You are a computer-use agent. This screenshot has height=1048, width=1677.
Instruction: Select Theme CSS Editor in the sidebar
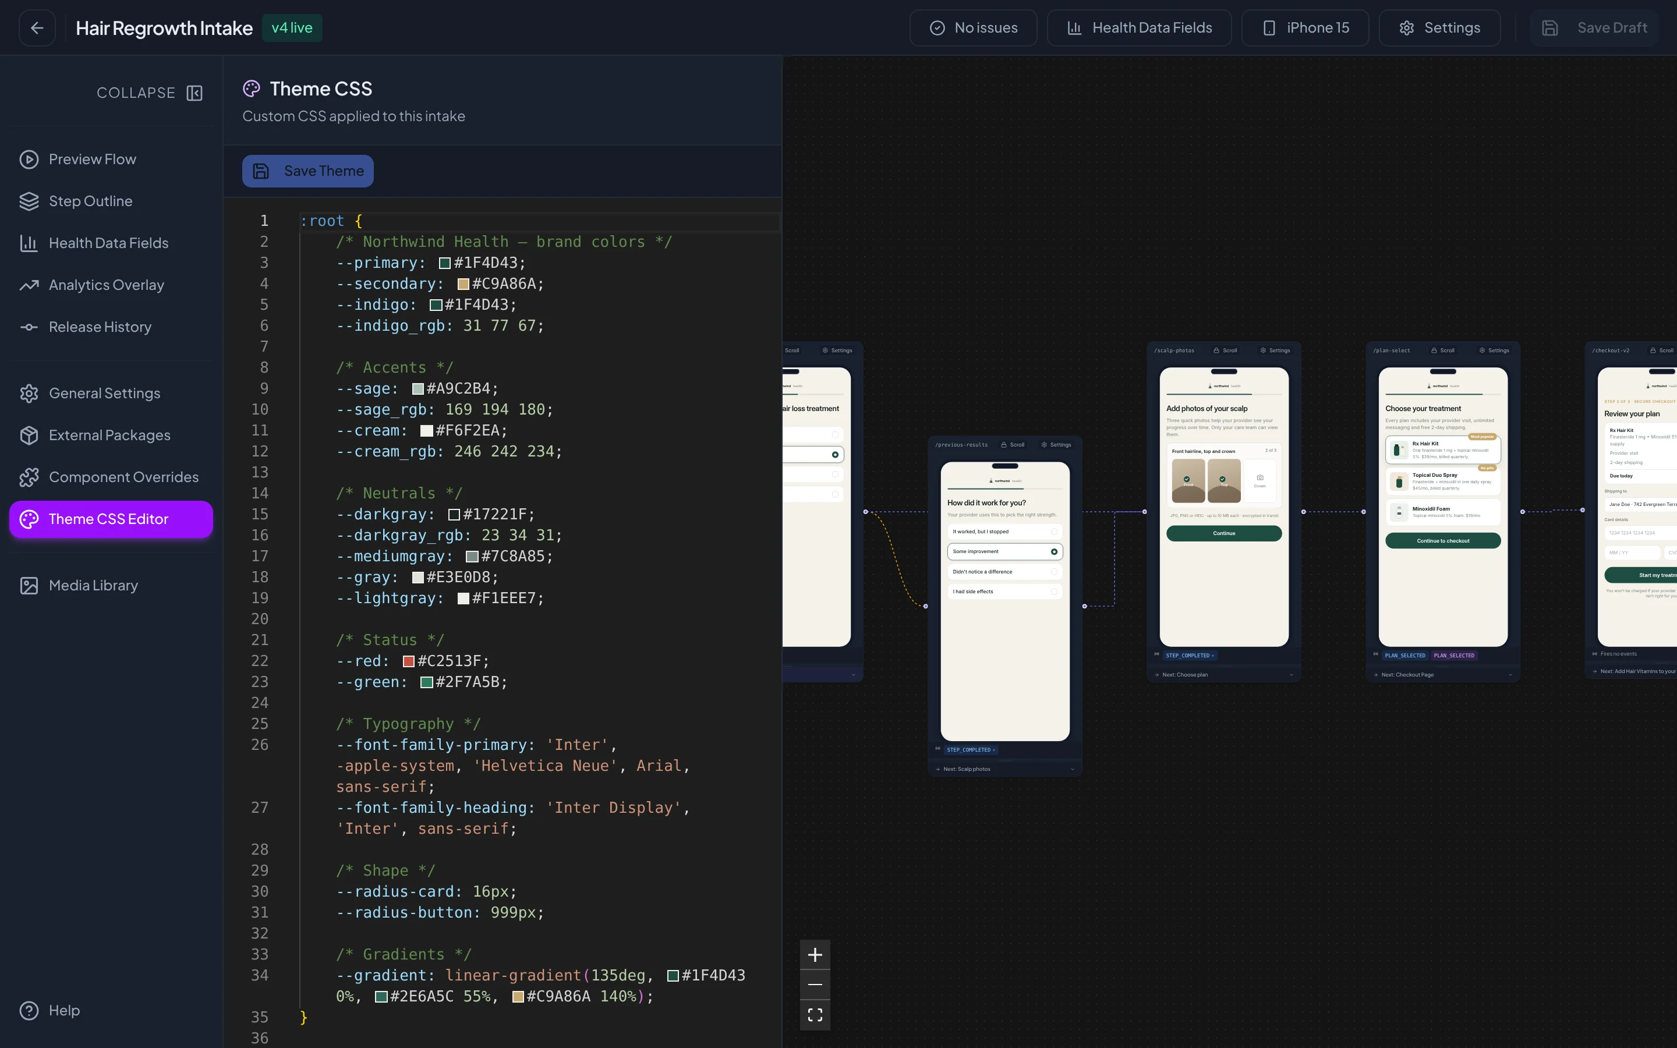[111, 519]
